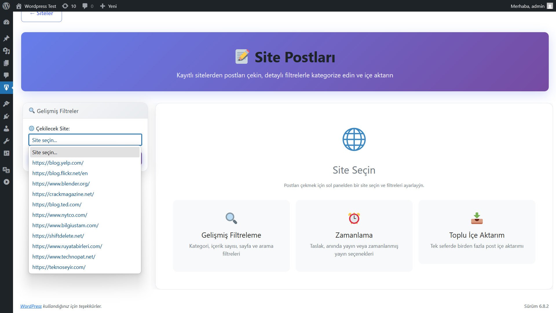Screen dimensions: 556x313
Task: Click the magnifier icon beside Gelişmiş Filtreler
Action: pyautogui.click(x=32, y=110)
